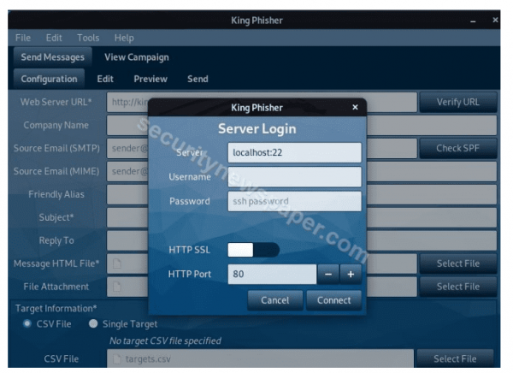The image size is (513, 373).
Task: Click the HTTP Port value field
Action: click(x=272, y=274)
